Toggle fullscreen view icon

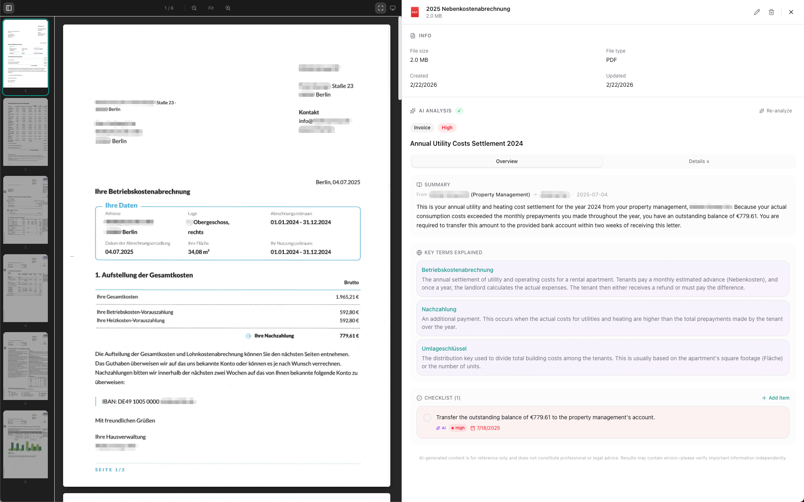tap(380, 8)
